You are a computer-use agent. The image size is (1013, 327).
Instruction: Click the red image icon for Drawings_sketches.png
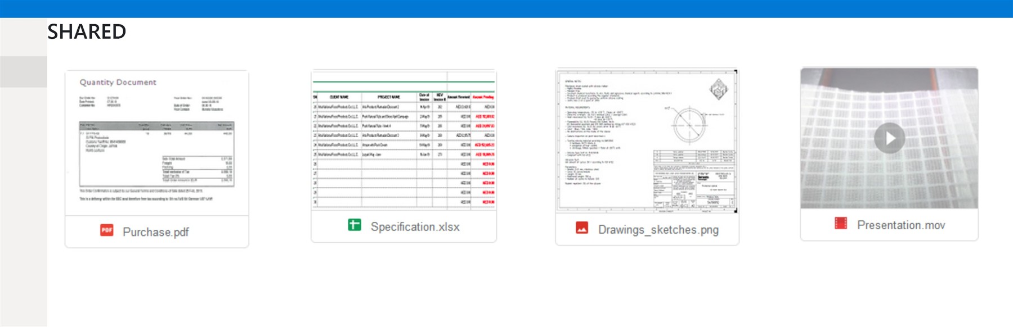(x=582, y=228)
